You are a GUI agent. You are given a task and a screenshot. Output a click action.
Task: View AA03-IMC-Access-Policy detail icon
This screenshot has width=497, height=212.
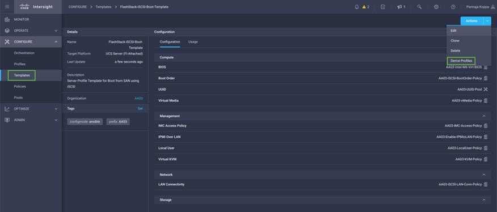pyautogui.click(x=485, y=125)
